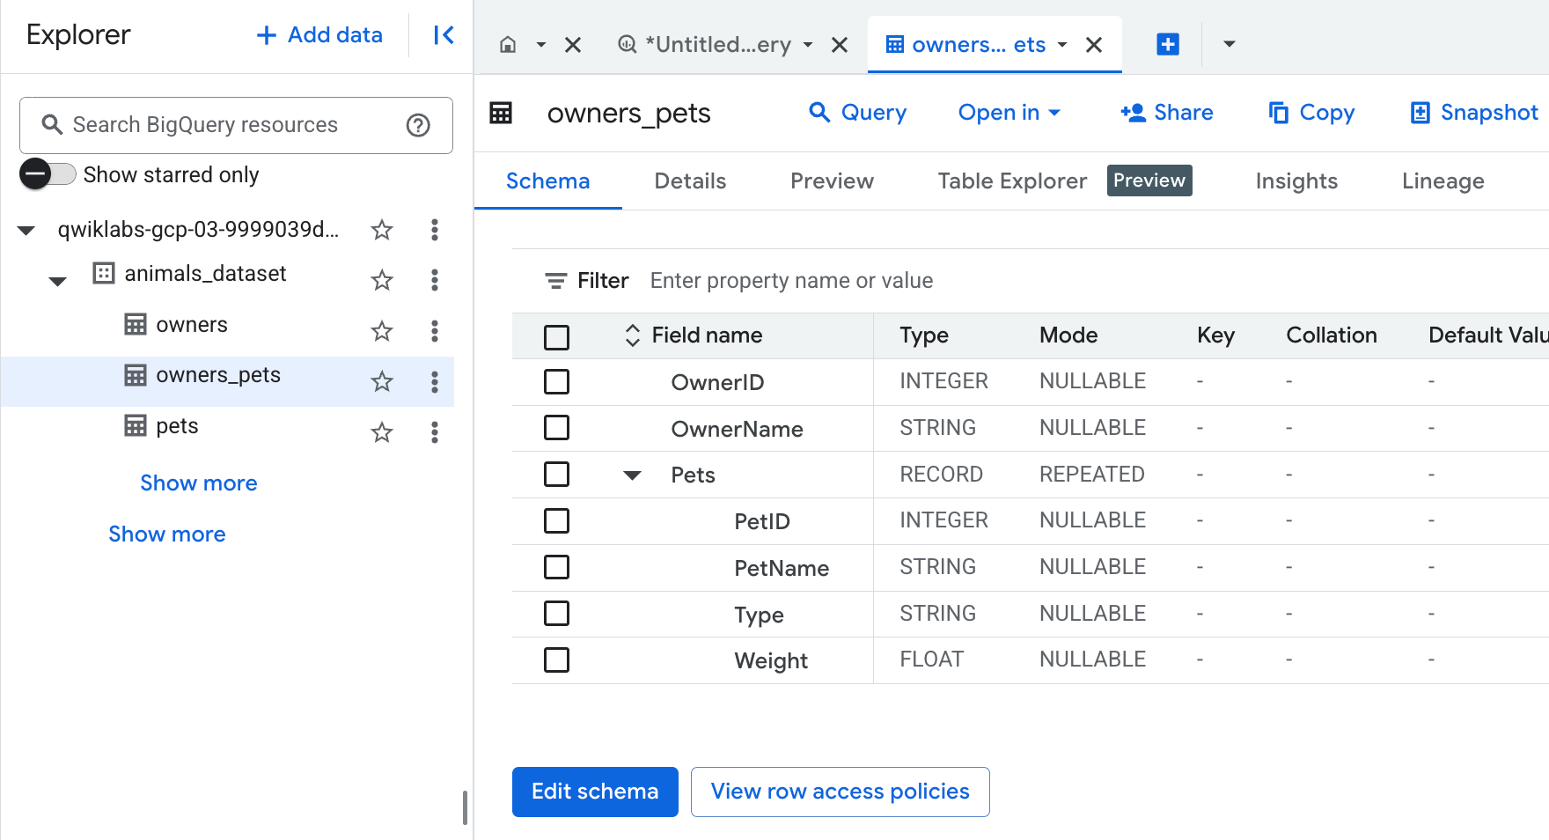Open actions menu for the qwiklabs-gcp project
This screenshot has width=1549, height=840.
[x=434, y=230]
